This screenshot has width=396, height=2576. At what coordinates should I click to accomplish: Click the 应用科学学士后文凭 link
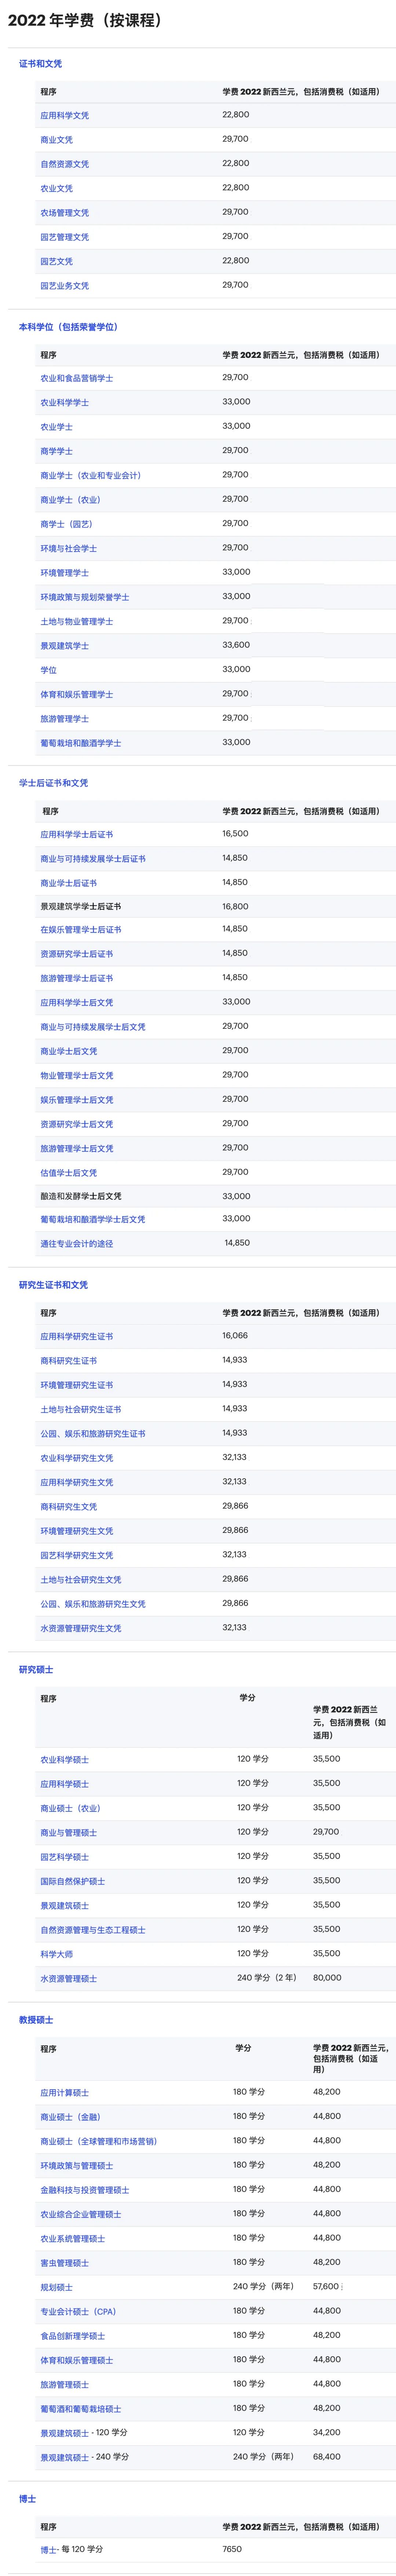point(76,1003)
